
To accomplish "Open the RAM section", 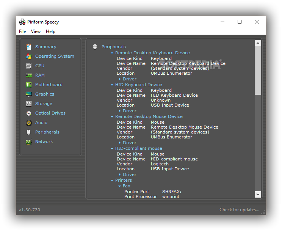I will (x=40, y=75).
